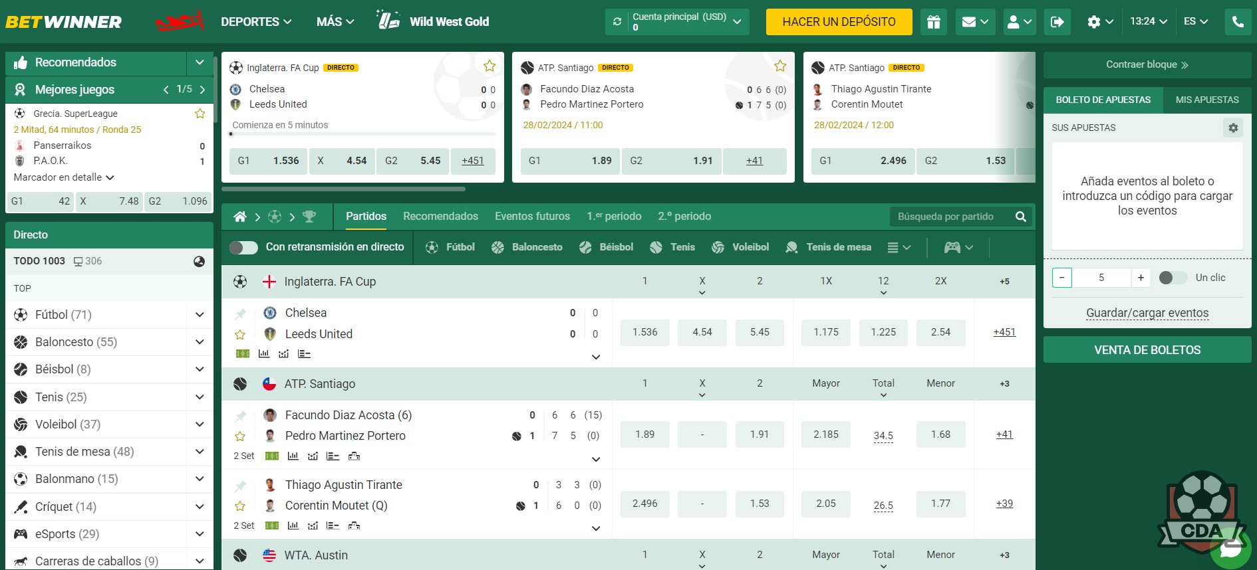Select the BOLETO DE APUESTAS tab
This screenshot has height=570, width=1257.
[1103, 100]
